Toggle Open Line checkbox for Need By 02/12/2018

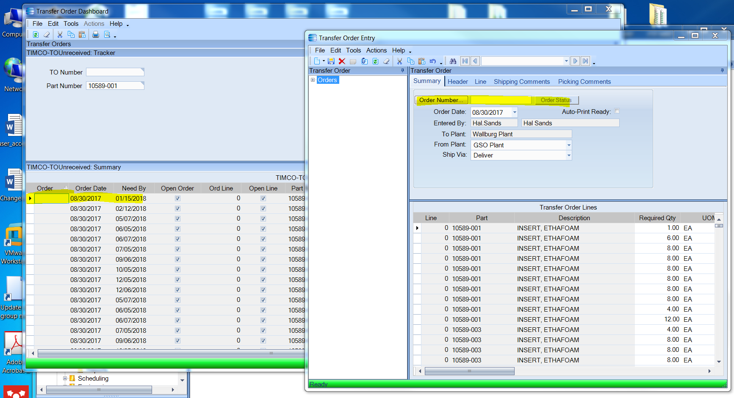pos(263,209)
